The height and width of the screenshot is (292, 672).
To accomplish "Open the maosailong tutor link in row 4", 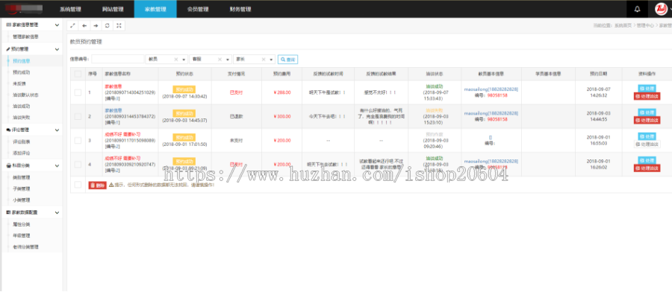I will pyautogui.click(x=491, y=161).
